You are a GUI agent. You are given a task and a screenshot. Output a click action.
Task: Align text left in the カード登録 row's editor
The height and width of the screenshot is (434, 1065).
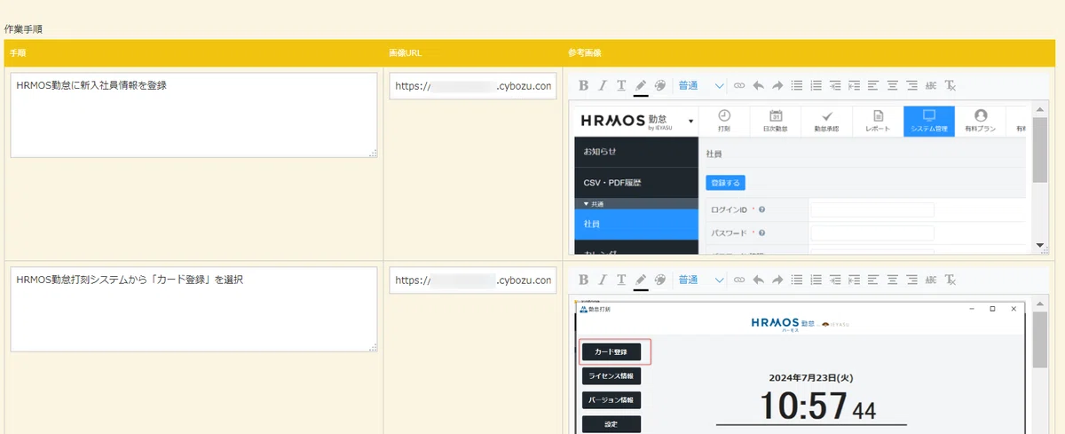pyautogui.click(x=873, y=280)
